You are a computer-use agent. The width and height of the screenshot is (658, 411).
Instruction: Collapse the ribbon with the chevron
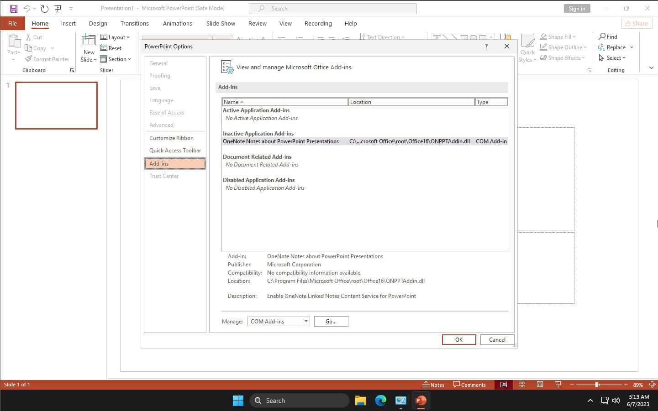click(651, 68)
